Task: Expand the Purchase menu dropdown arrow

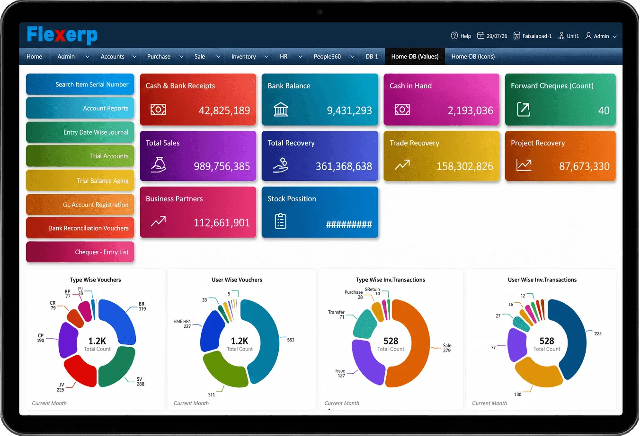Action: tap(181, 57)
